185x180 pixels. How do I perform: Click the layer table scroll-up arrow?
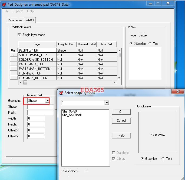click(x=119, y=50)
